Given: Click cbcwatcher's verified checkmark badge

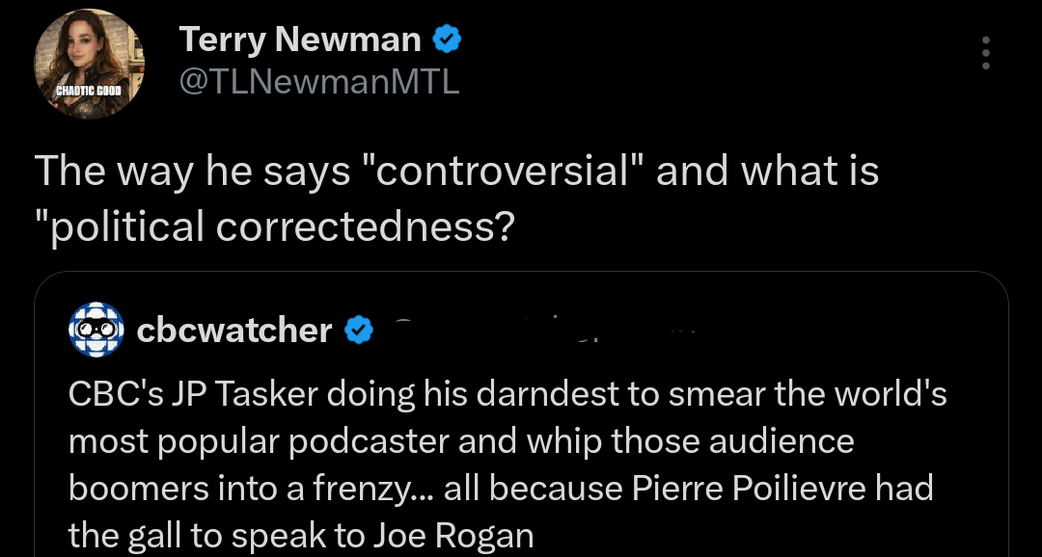Looking at the screenshot, I should (359, 331).
